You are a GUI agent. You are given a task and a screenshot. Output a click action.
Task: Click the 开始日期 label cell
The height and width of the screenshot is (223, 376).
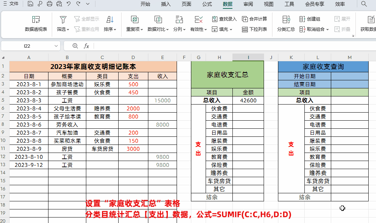[x=304, y=76]
